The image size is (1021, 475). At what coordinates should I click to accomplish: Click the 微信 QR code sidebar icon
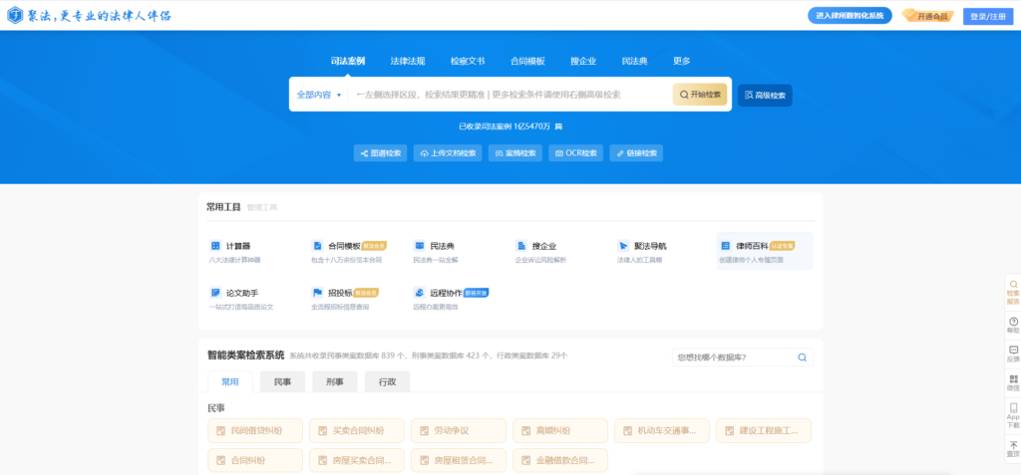(x=1013, y=378)
